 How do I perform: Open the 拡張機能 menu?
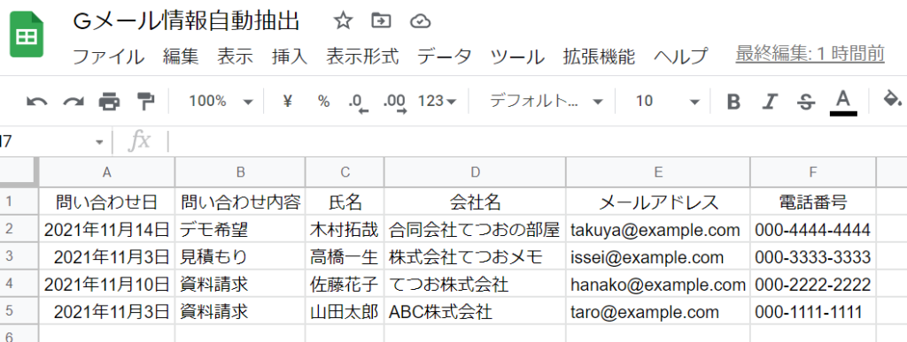click(599, 57)
